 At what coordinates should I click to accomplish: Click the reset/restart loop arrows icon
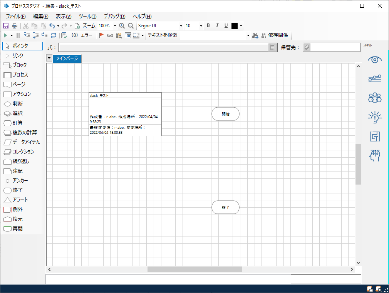(x=54, y=35)
